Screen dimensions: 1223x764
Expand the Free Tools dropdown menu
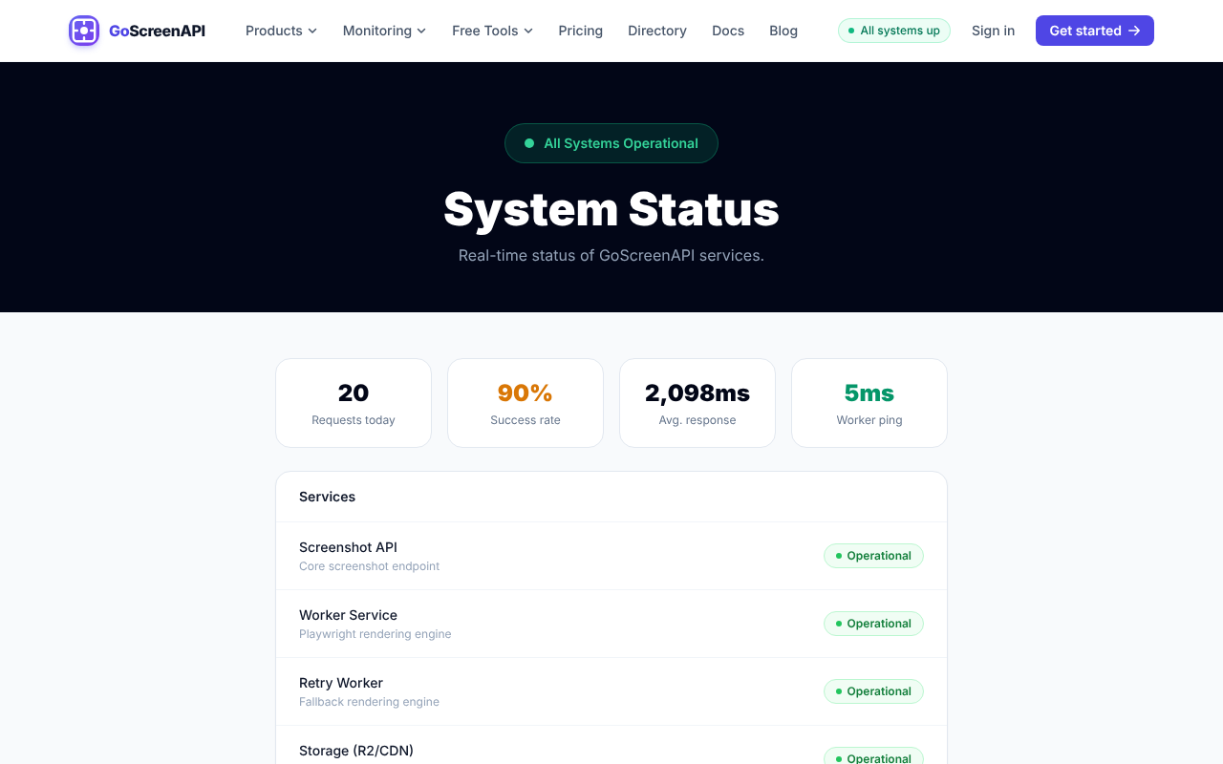(492, 31)
